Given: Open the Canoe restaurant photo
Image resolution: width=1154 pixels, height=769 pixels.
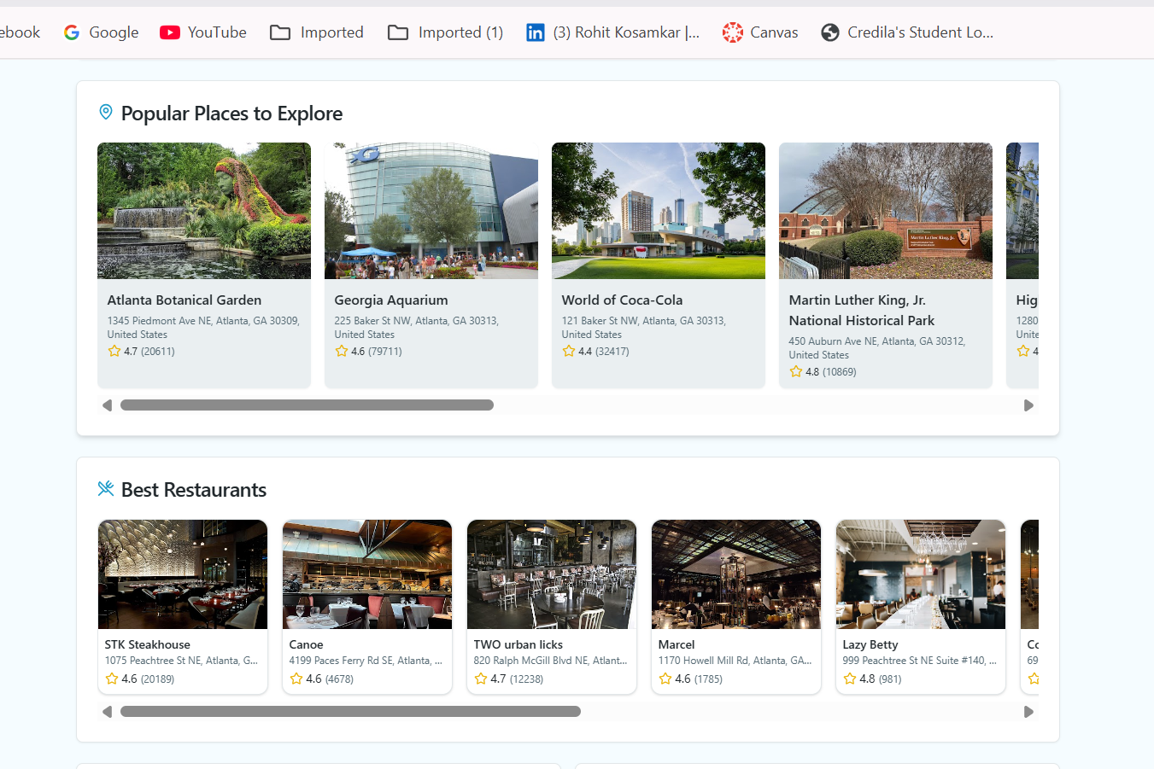Looking at the screenshot, I should [367, 574].
